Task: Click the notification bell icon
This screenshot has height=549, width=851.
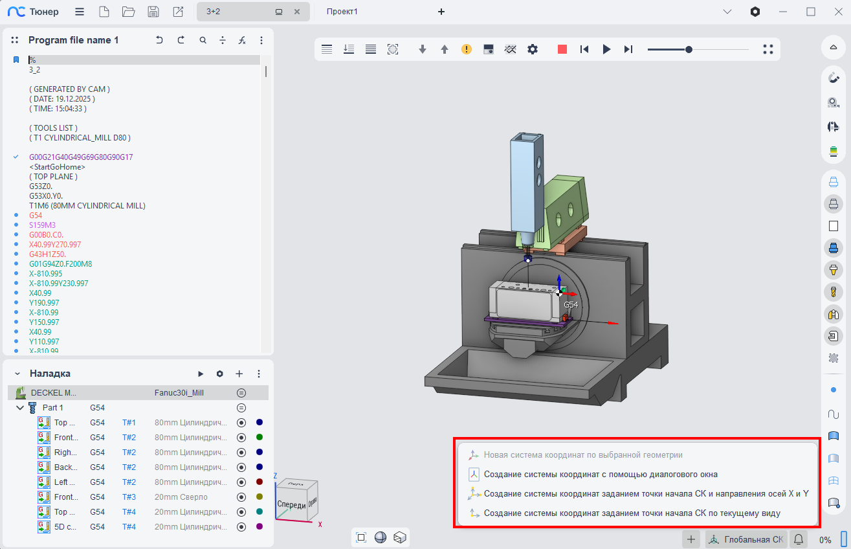Action: pos(799,539)
